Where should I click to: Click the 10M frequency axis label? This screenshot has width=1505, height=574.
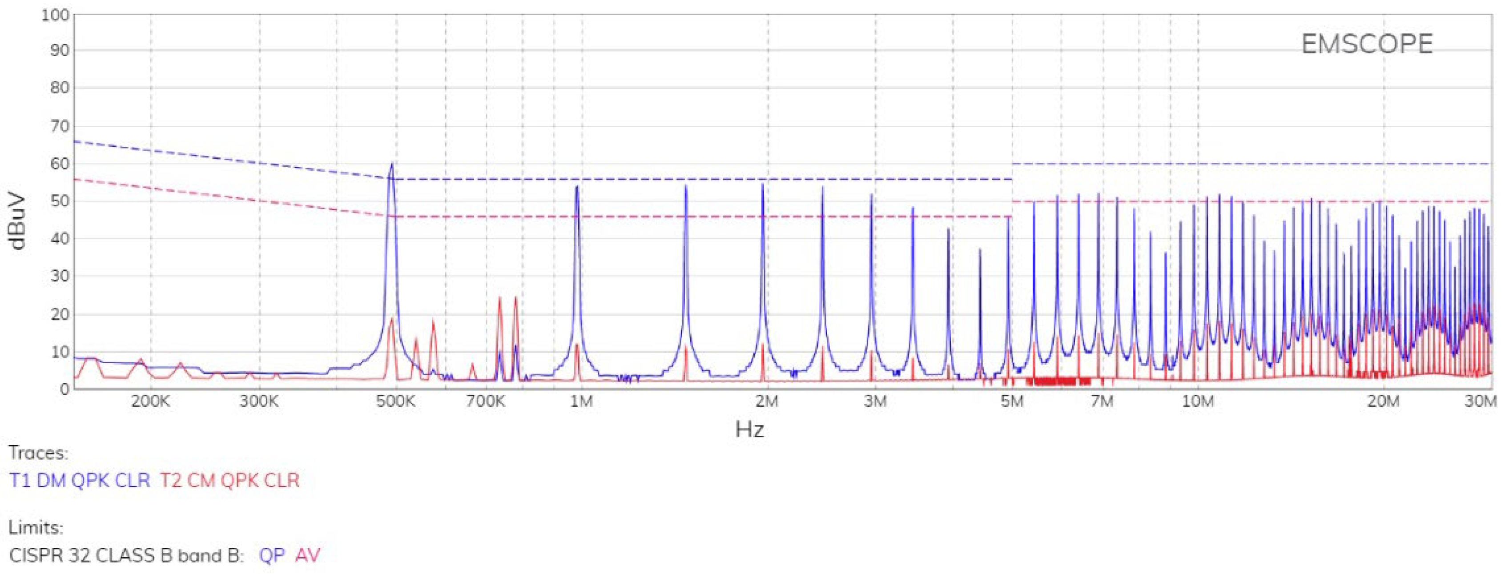(x=1198, y=402)
